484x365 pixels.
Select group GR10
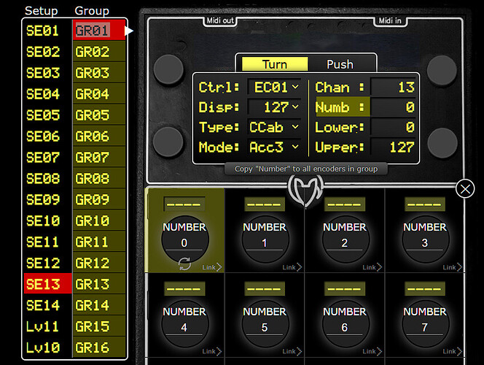[99, 220]
